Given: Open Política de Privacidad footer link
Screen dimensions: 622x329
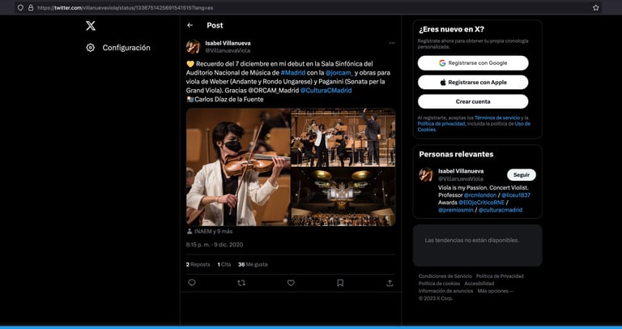Looking at the screenshot, I should [500, 276].
